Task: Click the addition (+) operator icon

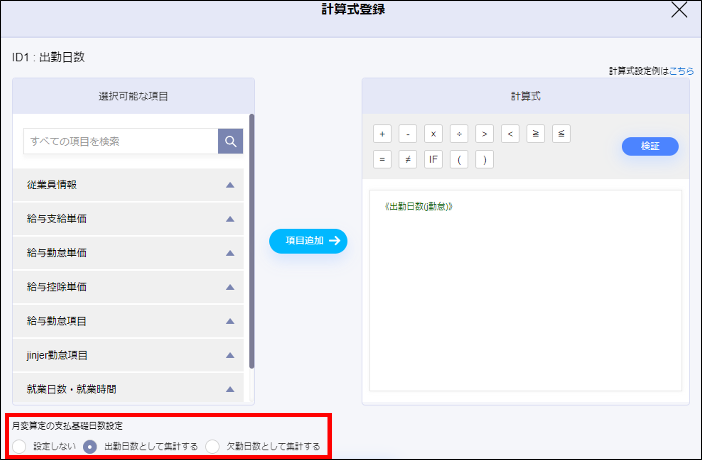Action: pyautogui.click(x=382, y=134)
